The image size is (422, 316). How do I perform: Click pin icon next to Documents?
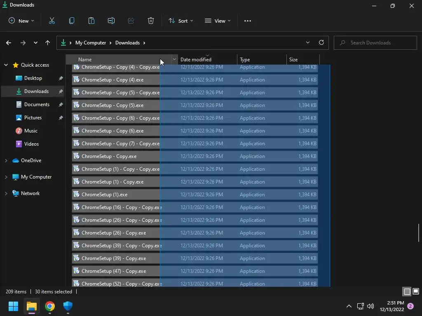pyautogui.click(x=61, y=105)
